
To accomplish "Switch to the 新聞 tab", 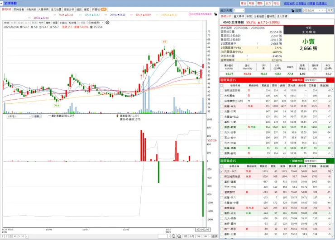I will (x=249, y=16).
